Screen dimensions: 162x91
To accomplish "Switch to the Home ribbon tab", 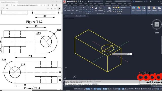I will (65, 5).
